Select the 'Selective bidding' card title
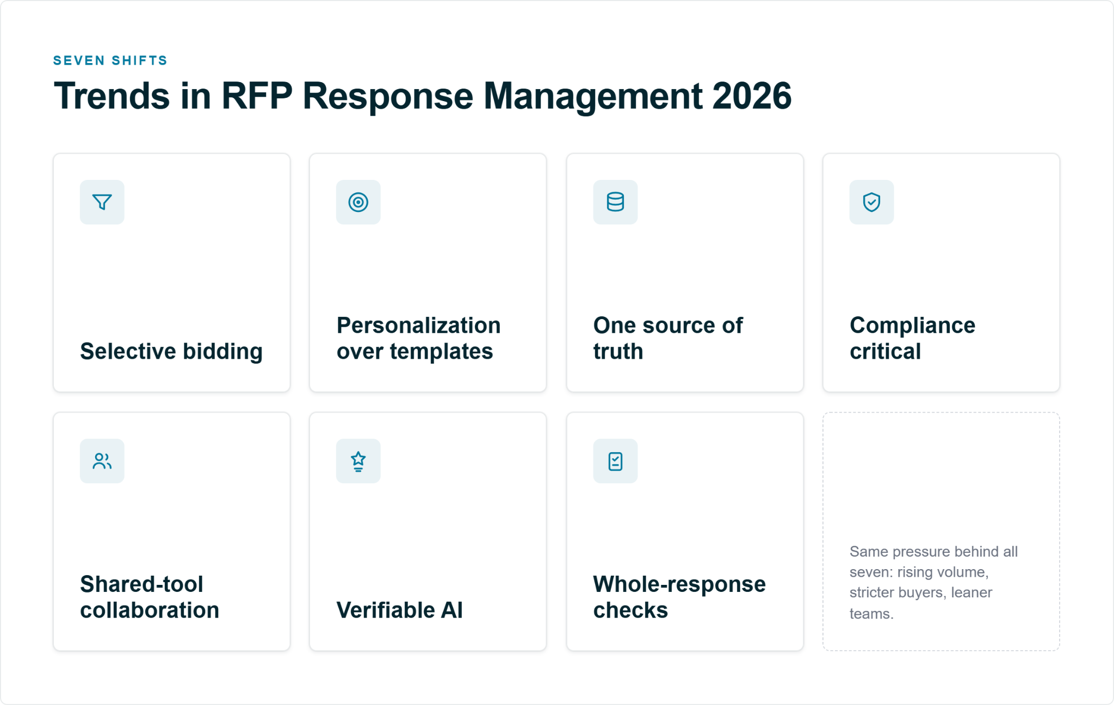Screen dimensions: 1114x705 [x=171, y=352]
